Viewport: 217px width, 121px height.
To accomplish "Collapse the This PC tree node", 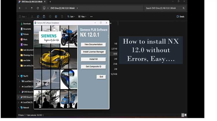I will pyautogui.click(x=19, y=76).
